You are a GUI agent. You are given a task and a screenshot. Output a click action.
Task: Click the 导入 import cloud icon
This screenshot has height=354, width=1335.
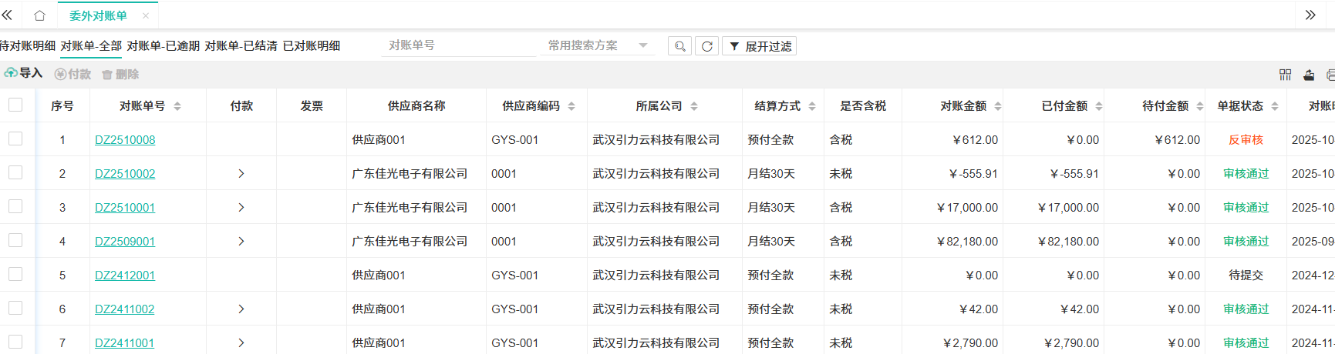12,73
